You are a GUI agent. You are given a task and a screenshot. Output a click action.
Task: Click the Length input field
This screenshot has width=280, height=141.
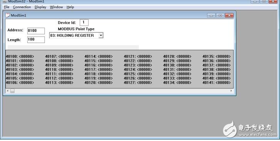coord(36,40)
